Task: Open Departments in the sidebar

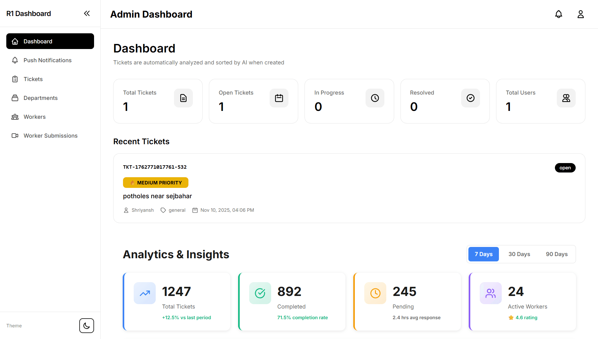Action: [x=50, y=98]
